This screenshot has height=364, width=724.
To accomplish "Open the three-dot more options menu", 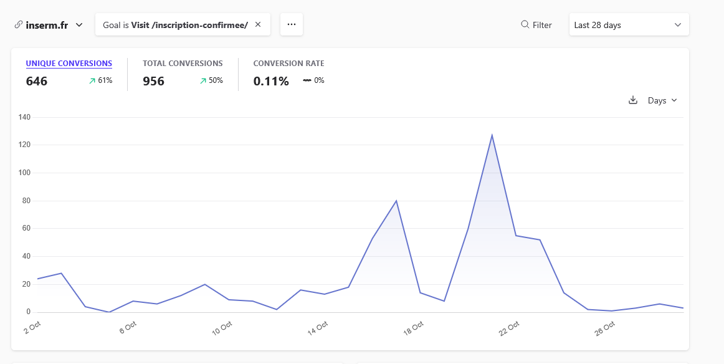I will tap(291, 25).
